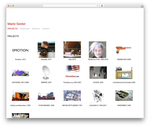The width and height of the screenshot is (150, 127).
Task: Click the round download icon beside the address bar
Action: coord(102,6)
